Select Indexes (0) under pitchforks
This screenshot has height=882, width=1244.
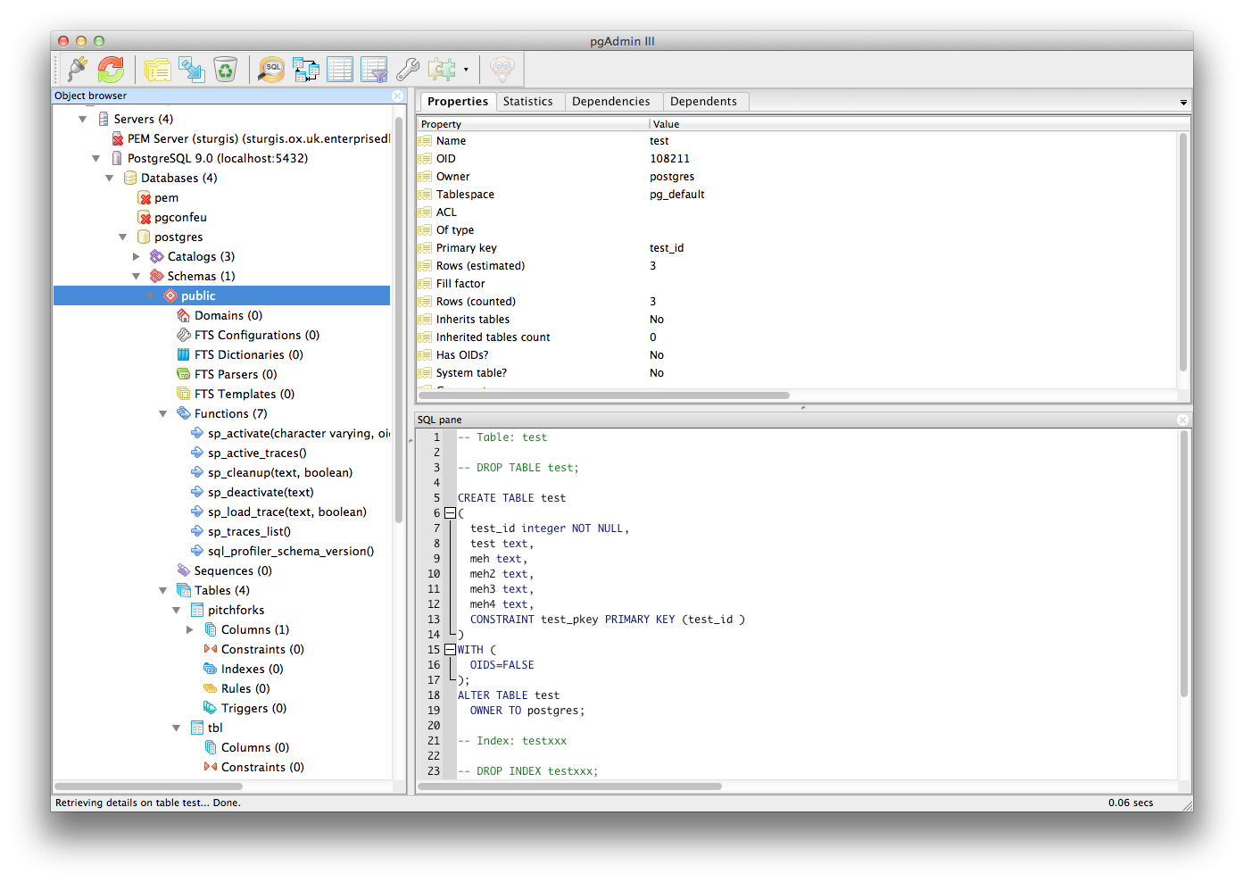pos(252,669)
